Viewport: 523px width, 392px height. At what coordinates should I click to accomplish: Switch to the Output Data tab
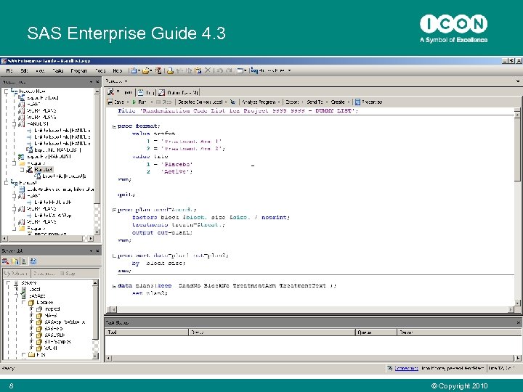(x=179, y=92)
